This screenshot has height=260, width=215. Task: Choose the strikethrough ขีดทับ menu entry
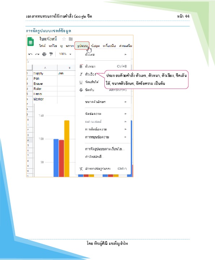103,90
